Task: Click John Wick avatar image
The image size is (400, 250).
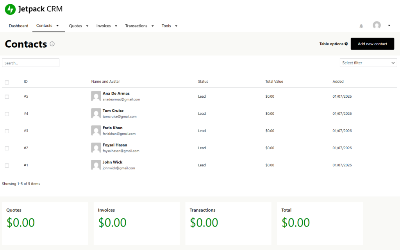Action: 96,165
